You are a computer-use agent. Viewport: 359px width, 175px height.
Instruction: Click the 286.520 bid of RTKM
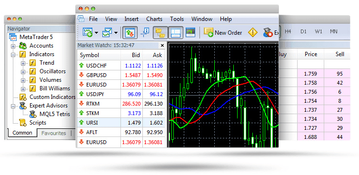131,104
